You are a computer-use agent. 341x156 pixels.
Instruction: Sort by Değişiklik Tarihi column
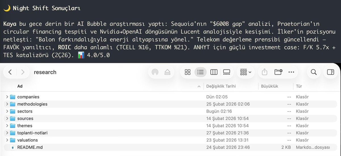221,86
